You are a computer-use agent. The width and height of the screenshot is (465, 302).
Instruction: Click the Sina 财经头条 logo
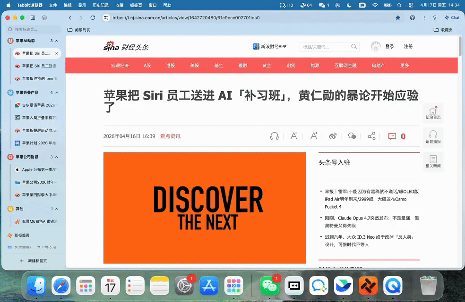point(126,47)
